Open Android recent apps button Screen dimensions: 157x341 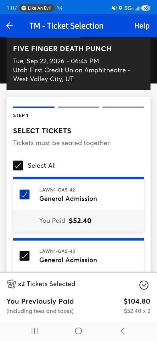[34, 331]
